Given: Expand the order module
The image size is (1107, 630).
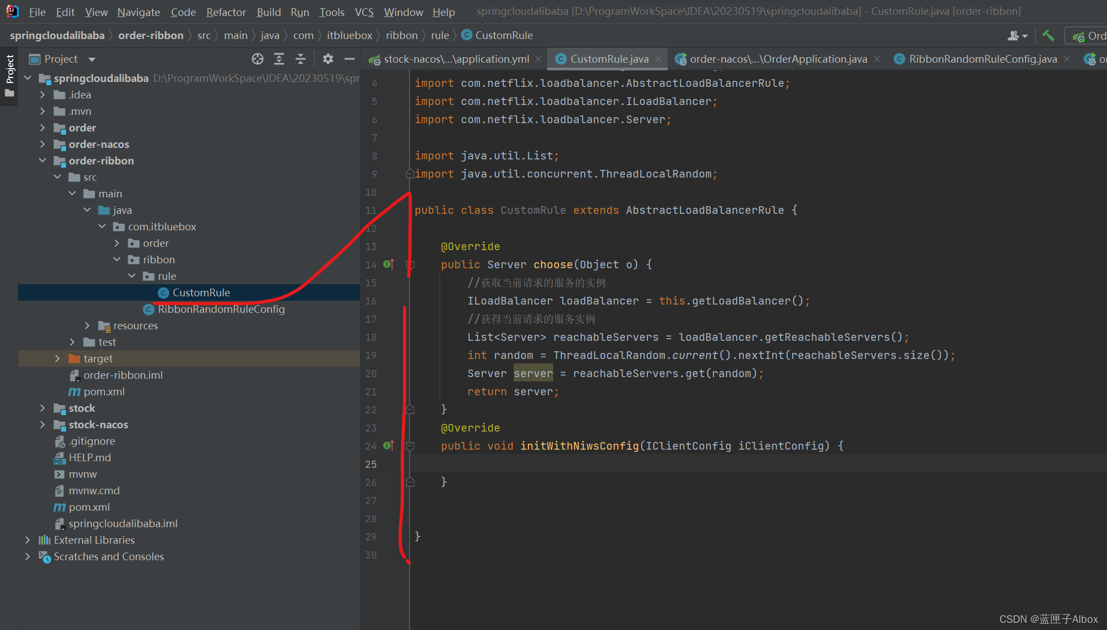Looking at the screenshot, I should [43, 128].
